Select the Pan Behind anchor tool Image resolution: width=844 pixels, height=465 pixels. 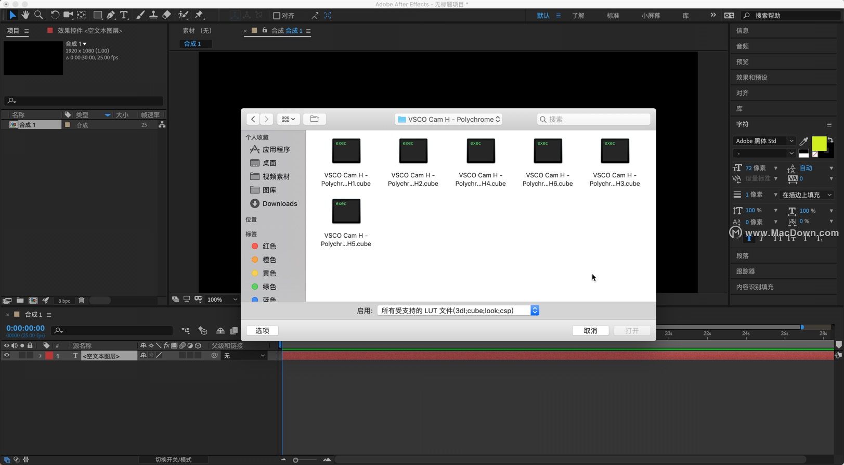click(x=82, y=15)
